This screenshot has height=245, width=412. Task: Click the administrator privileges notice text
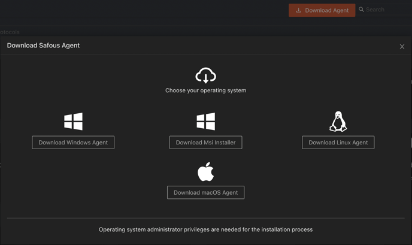point(205,229)
